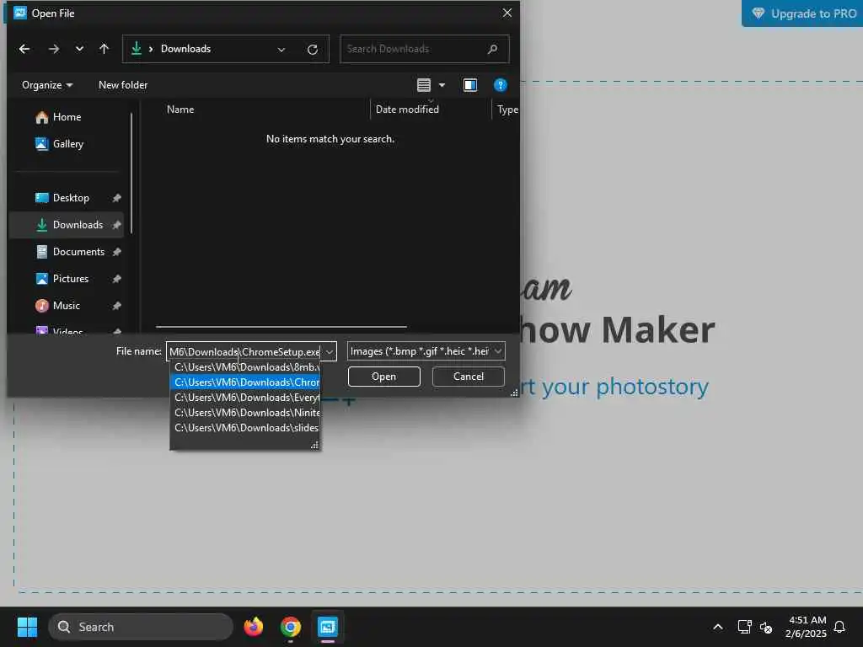Close the Open File dialog
Viewport: 863px width, 647px height.
click(x=507, y=13)
